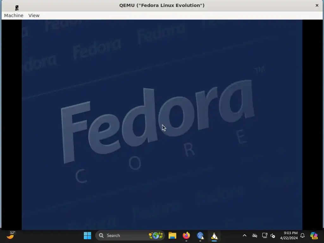This screenshot has height=243, width=324.
Task: Open File Explorer from taskbar
Action: (x=172, y=235)
